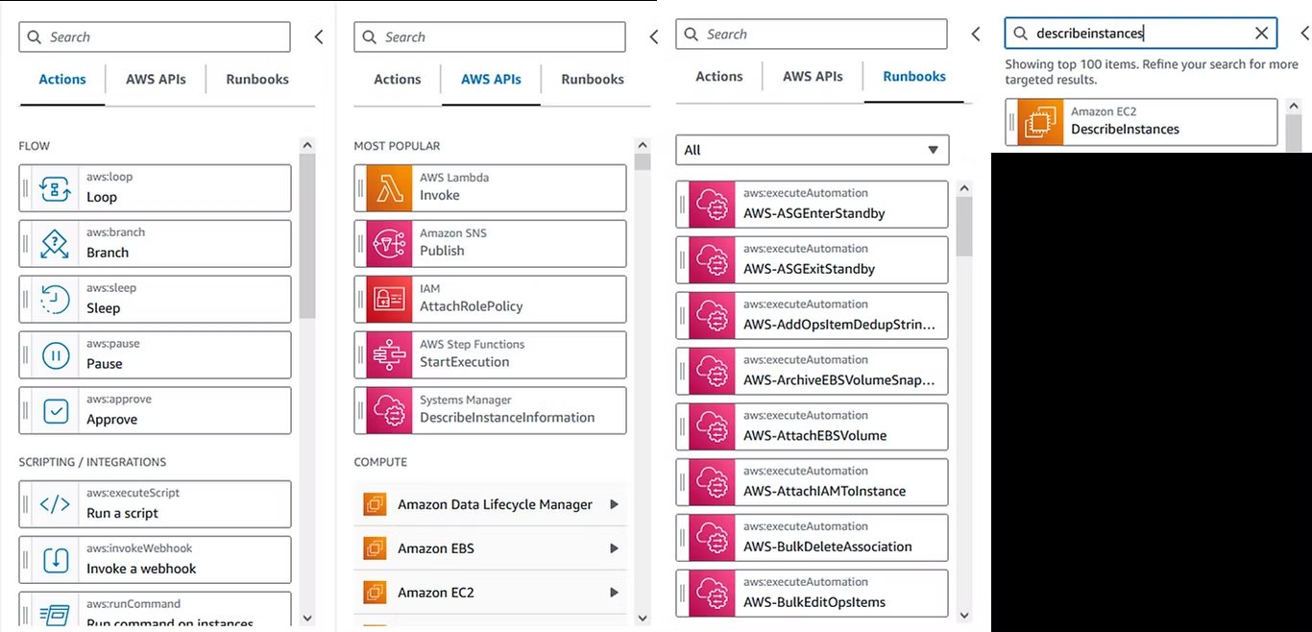Clear the describeinstances search with the X
1312x632 pixels.
[x=1261, y=33]
